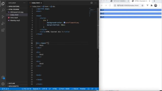Open Mawlay.mp3 in the explorer
162x91 pixels.
coord(15,20)
